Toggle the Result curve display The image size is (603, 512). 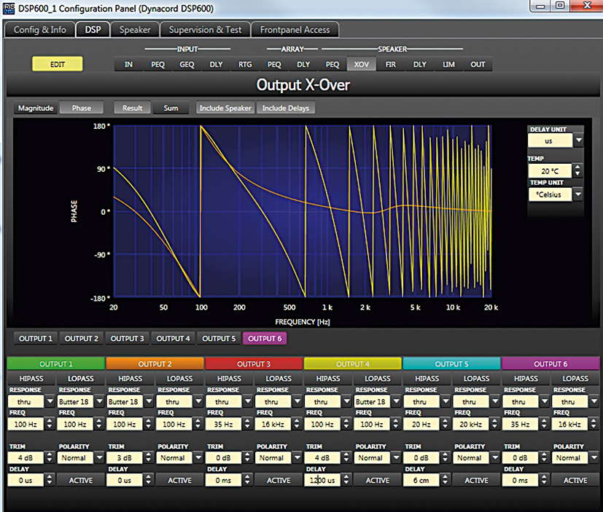click(x=132, y=108)
